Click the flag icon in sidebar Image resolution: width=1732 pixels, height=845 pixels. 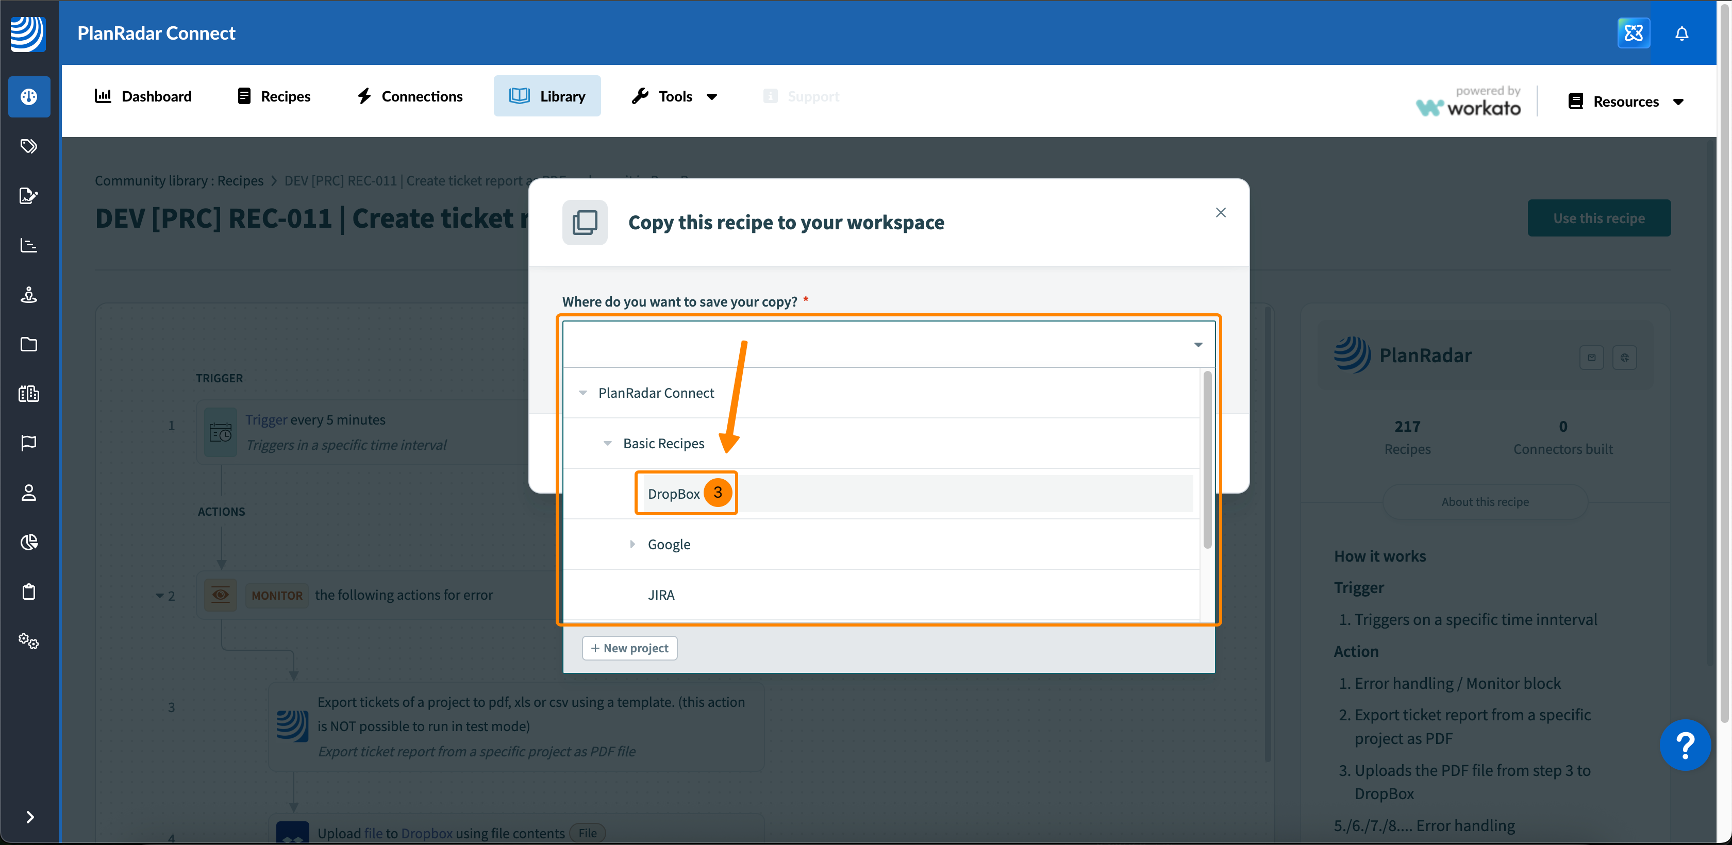28,443
